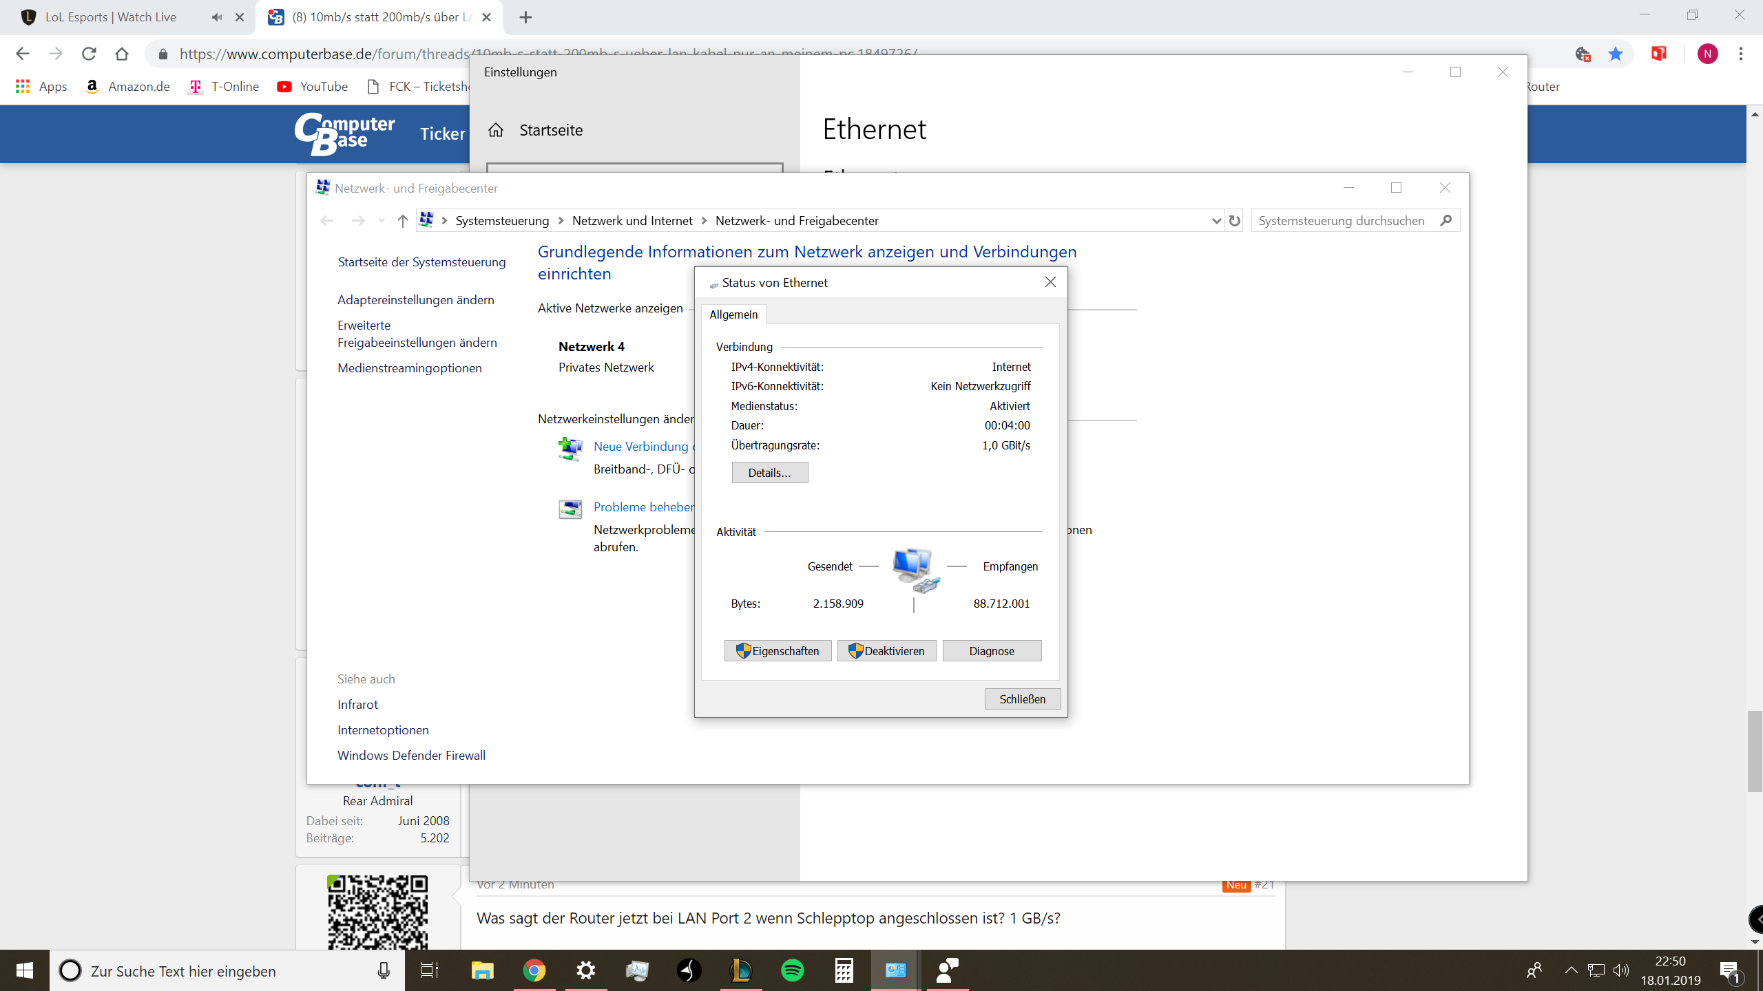
Task: Mute the LoL Esports tab audio icon
Action: pyautogui.click(x=217, y=17)
